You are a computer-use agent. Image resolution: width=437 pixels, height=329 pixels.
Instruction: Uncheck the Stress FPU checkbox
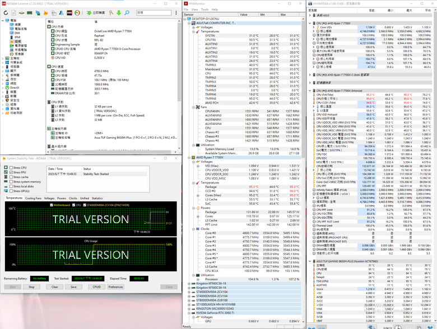tap(11, 172)
